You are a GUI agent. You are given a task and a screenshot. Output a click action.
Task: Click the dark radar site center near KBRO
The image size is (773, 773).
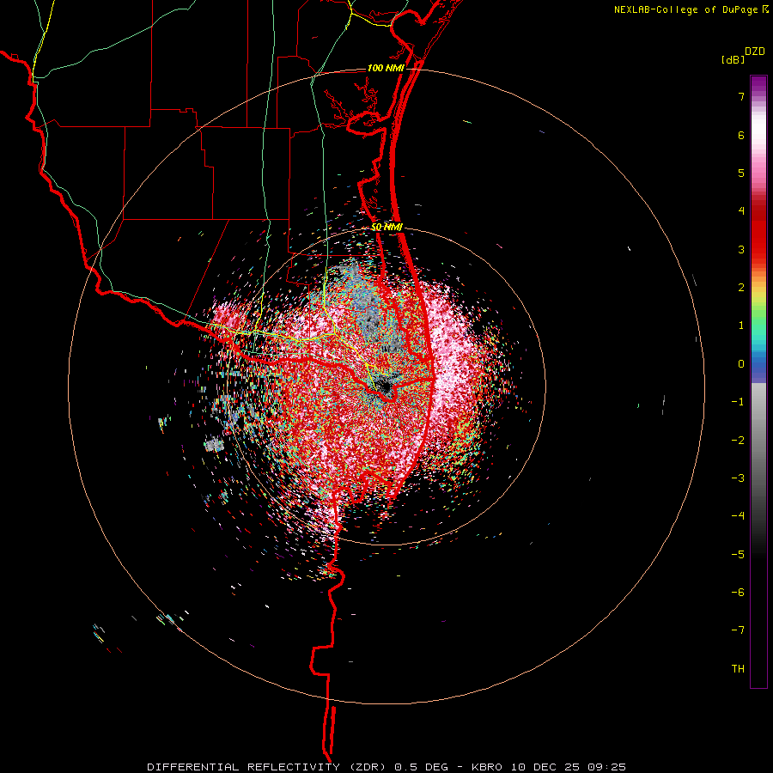coord(384,387)
